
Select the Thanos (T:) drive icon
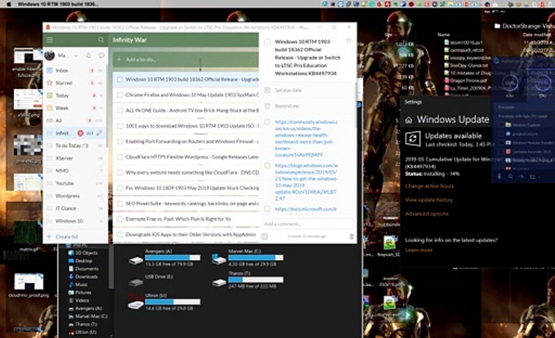coord(219,283)
